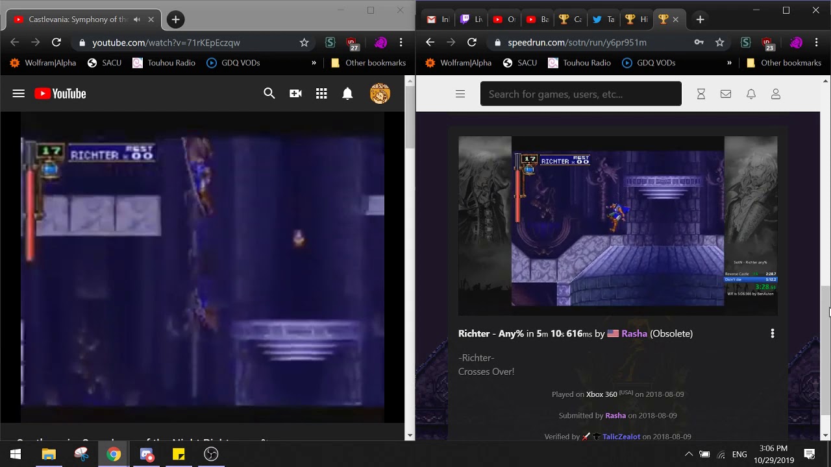Open YouTube hamburger guide menu
The height and width of the screenshot is (467, 831).
[x=18, y=94]
